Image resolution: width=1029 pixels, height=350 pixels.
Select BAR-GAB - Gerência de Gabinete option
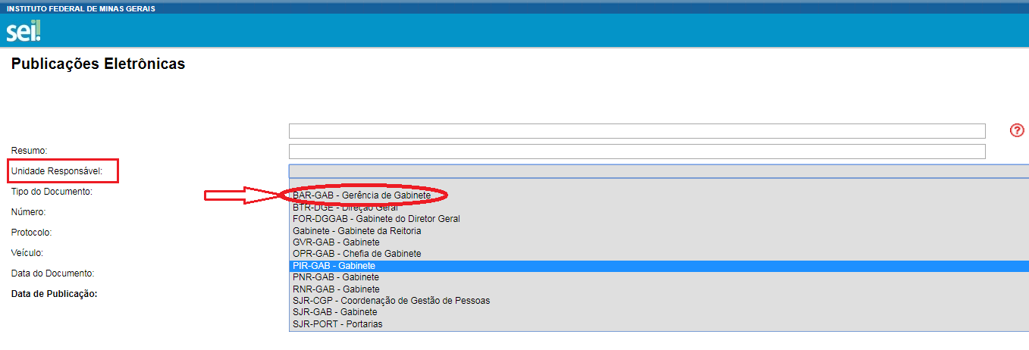(362, 195)
